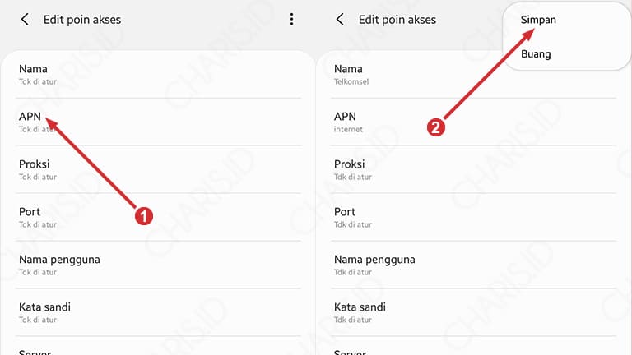Edit Nama pengguna on right screen

[374, 264]
